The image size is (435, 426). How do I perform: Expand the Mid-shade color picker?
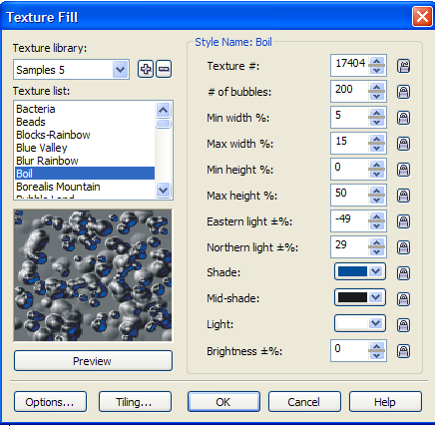(x=360, y=297)
